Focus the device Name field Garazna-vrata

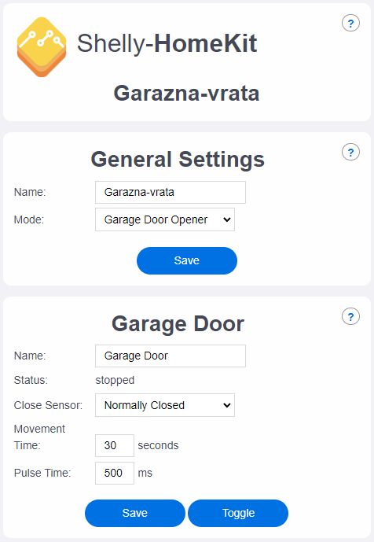(170, 192)
